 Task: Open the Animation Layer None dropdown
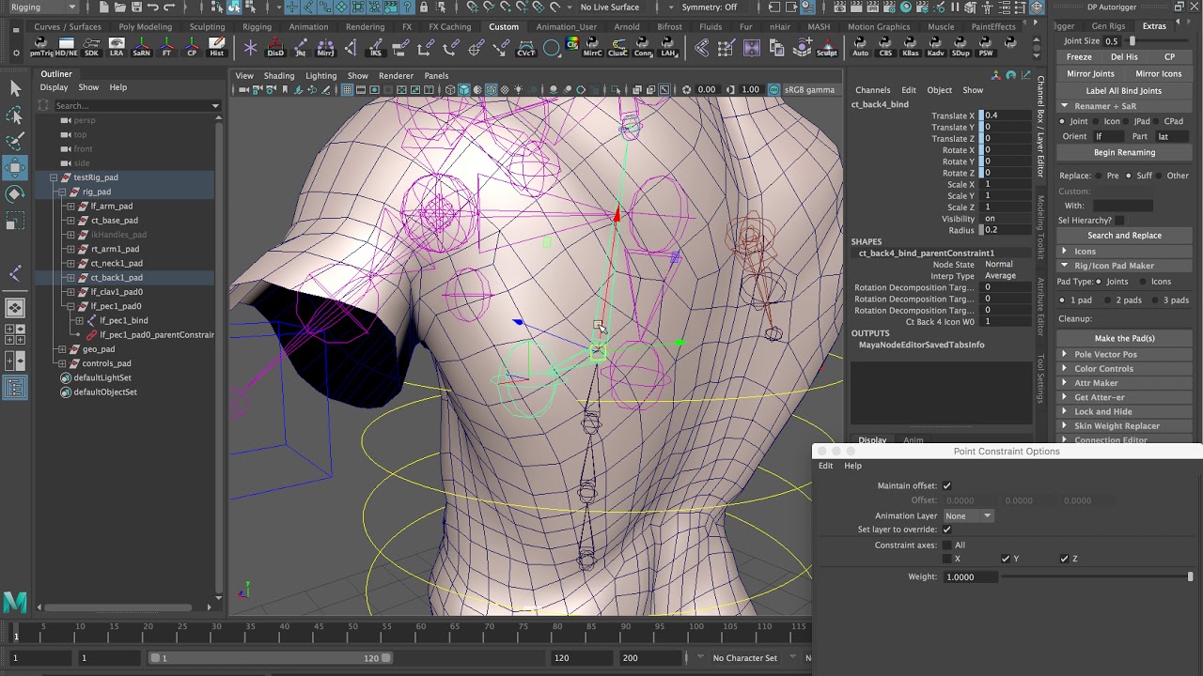(968, 516)
